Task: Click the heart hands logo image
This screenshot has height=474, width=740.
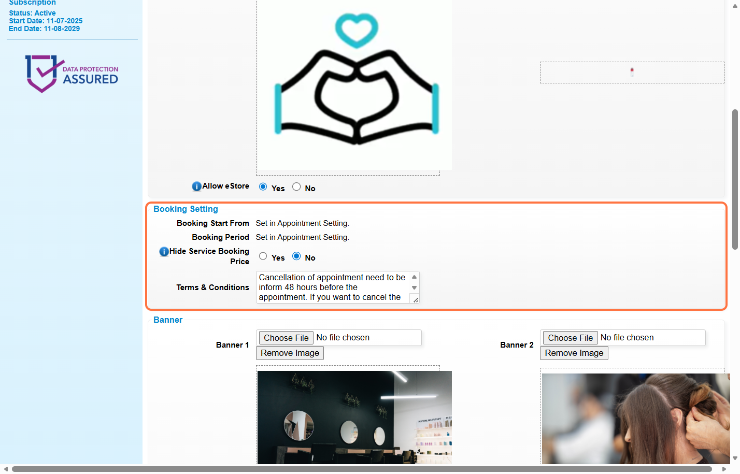Action: (355, 83)
